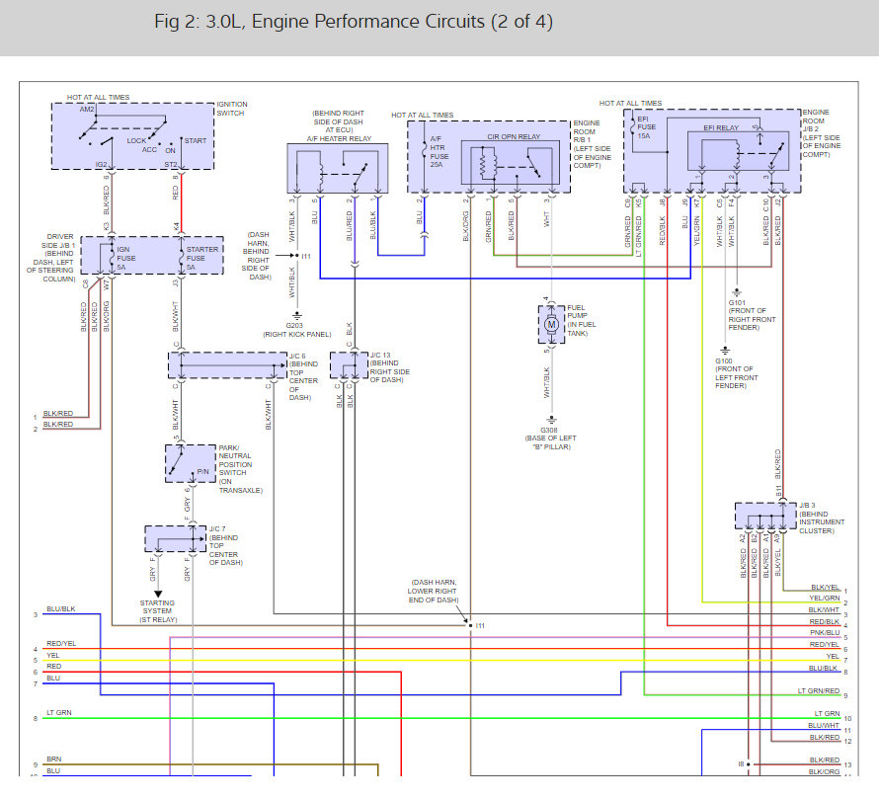
Task: Click the 'ENGINE ROOM J/B 2' label
Action: point(822,133)
